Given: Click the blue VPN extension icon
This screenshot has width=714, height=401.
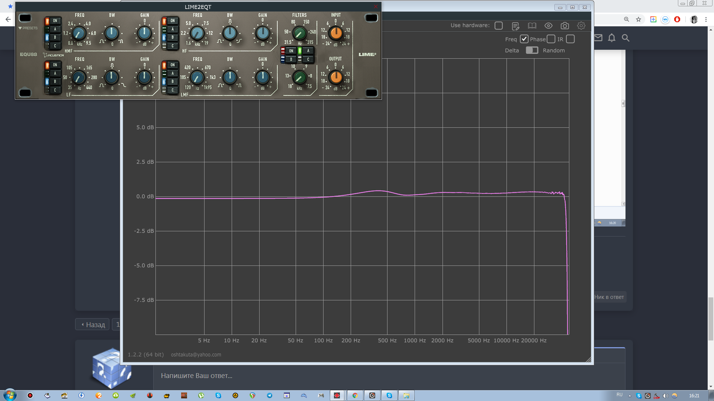Looking at the screenshot, I should click(x=665, y=19).
